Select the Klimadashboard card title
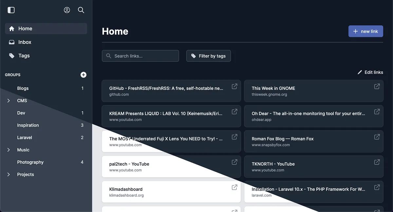This screenshot has width=393, height=212. [x=126, y=189]
